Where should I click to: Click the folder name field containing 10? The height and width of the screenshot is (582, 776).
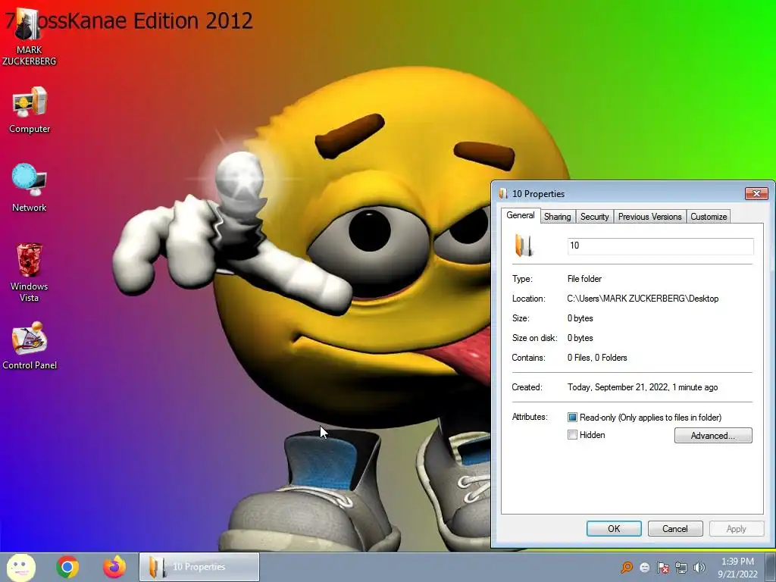[x=660, y=246]
